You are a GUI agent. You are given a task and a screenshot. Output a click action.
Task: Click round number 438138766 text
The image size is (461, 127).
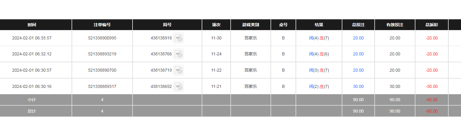161,54
